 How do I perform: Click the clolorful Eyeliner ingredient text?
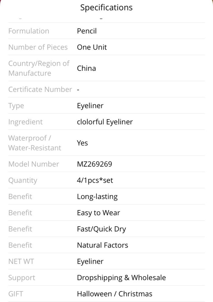(105, 122)
